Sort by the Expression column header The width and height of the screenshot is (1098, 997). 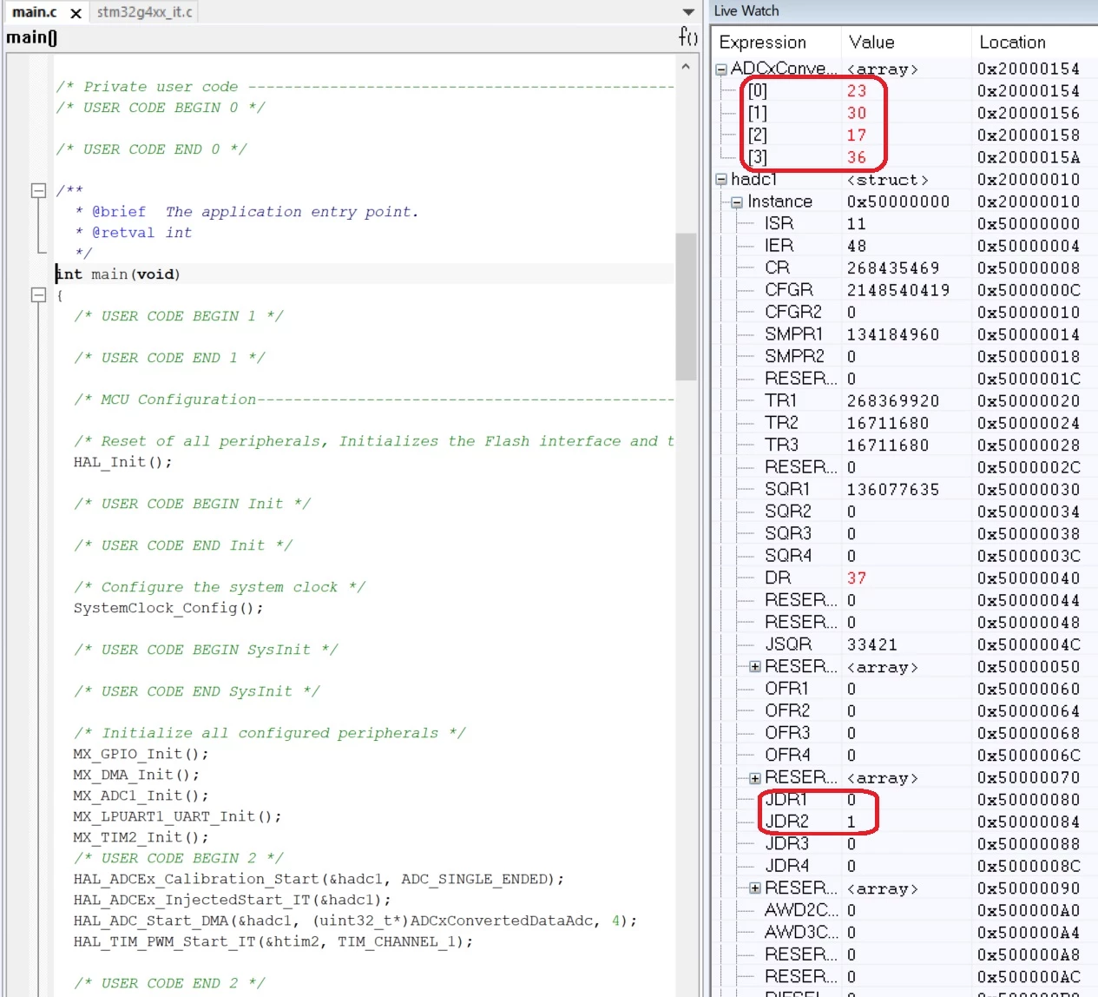coord(777,42)
